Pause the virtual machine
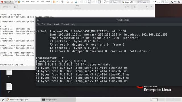182x102 pixels. [x=54, y=2]
